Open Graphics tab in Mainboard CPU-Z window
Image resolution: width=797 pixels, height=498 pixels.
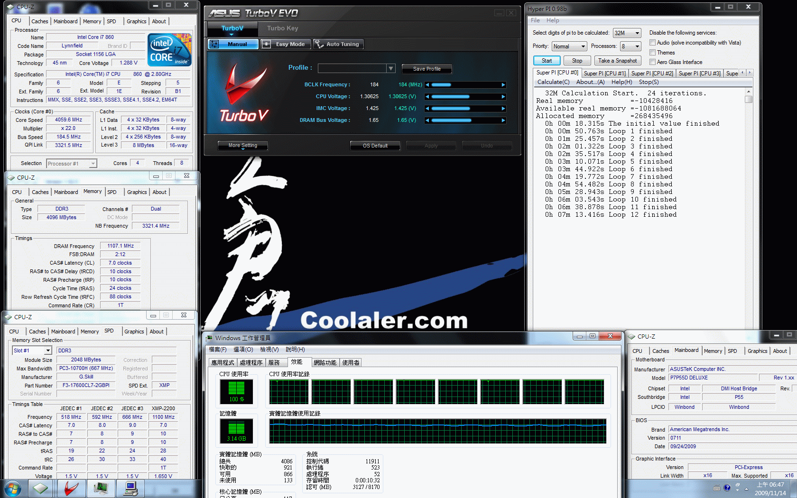point(757,351)
